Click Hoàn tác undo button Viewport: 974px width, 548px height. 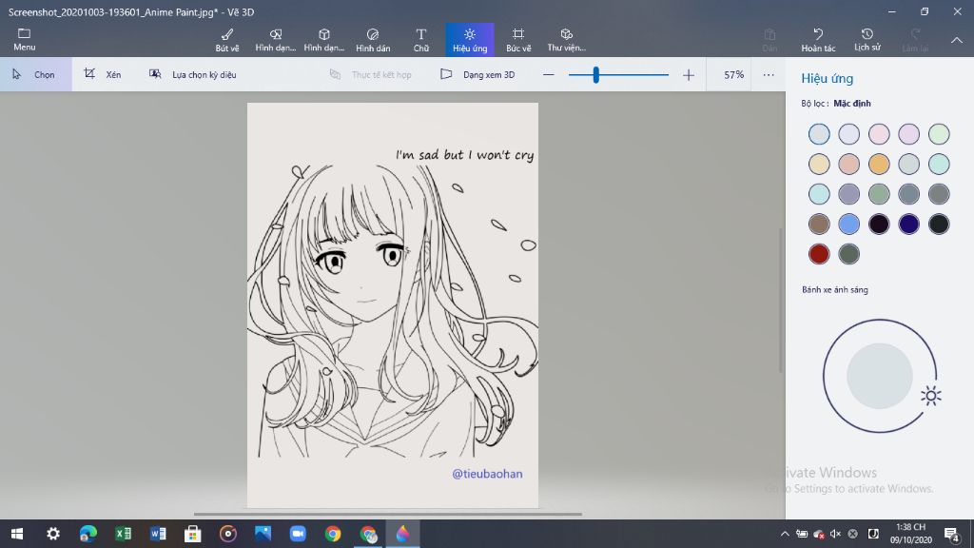click(x=818, y=40)
